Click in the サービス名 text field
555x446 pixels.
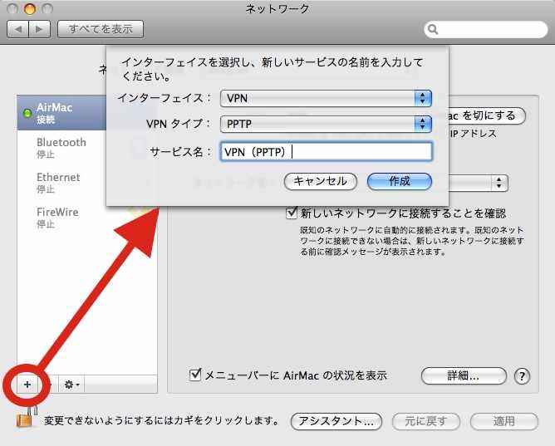(x=326, y=152)
